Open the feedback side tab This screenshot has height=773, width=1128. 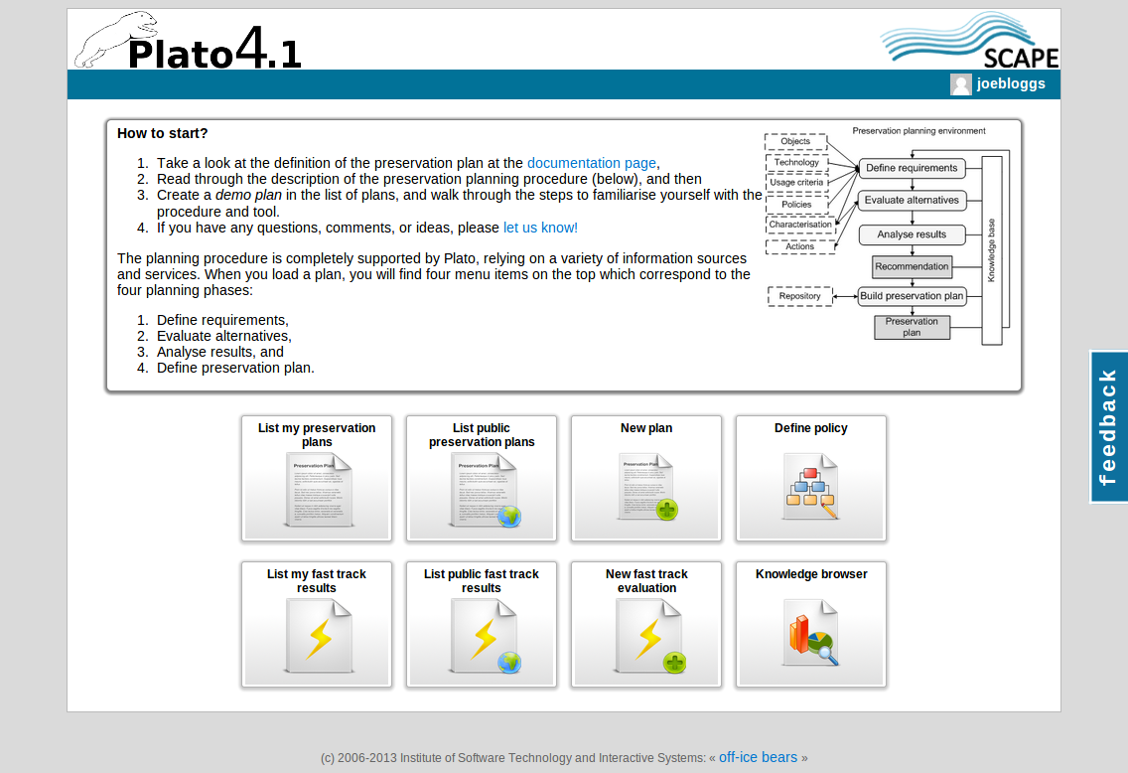[1108, 427]
